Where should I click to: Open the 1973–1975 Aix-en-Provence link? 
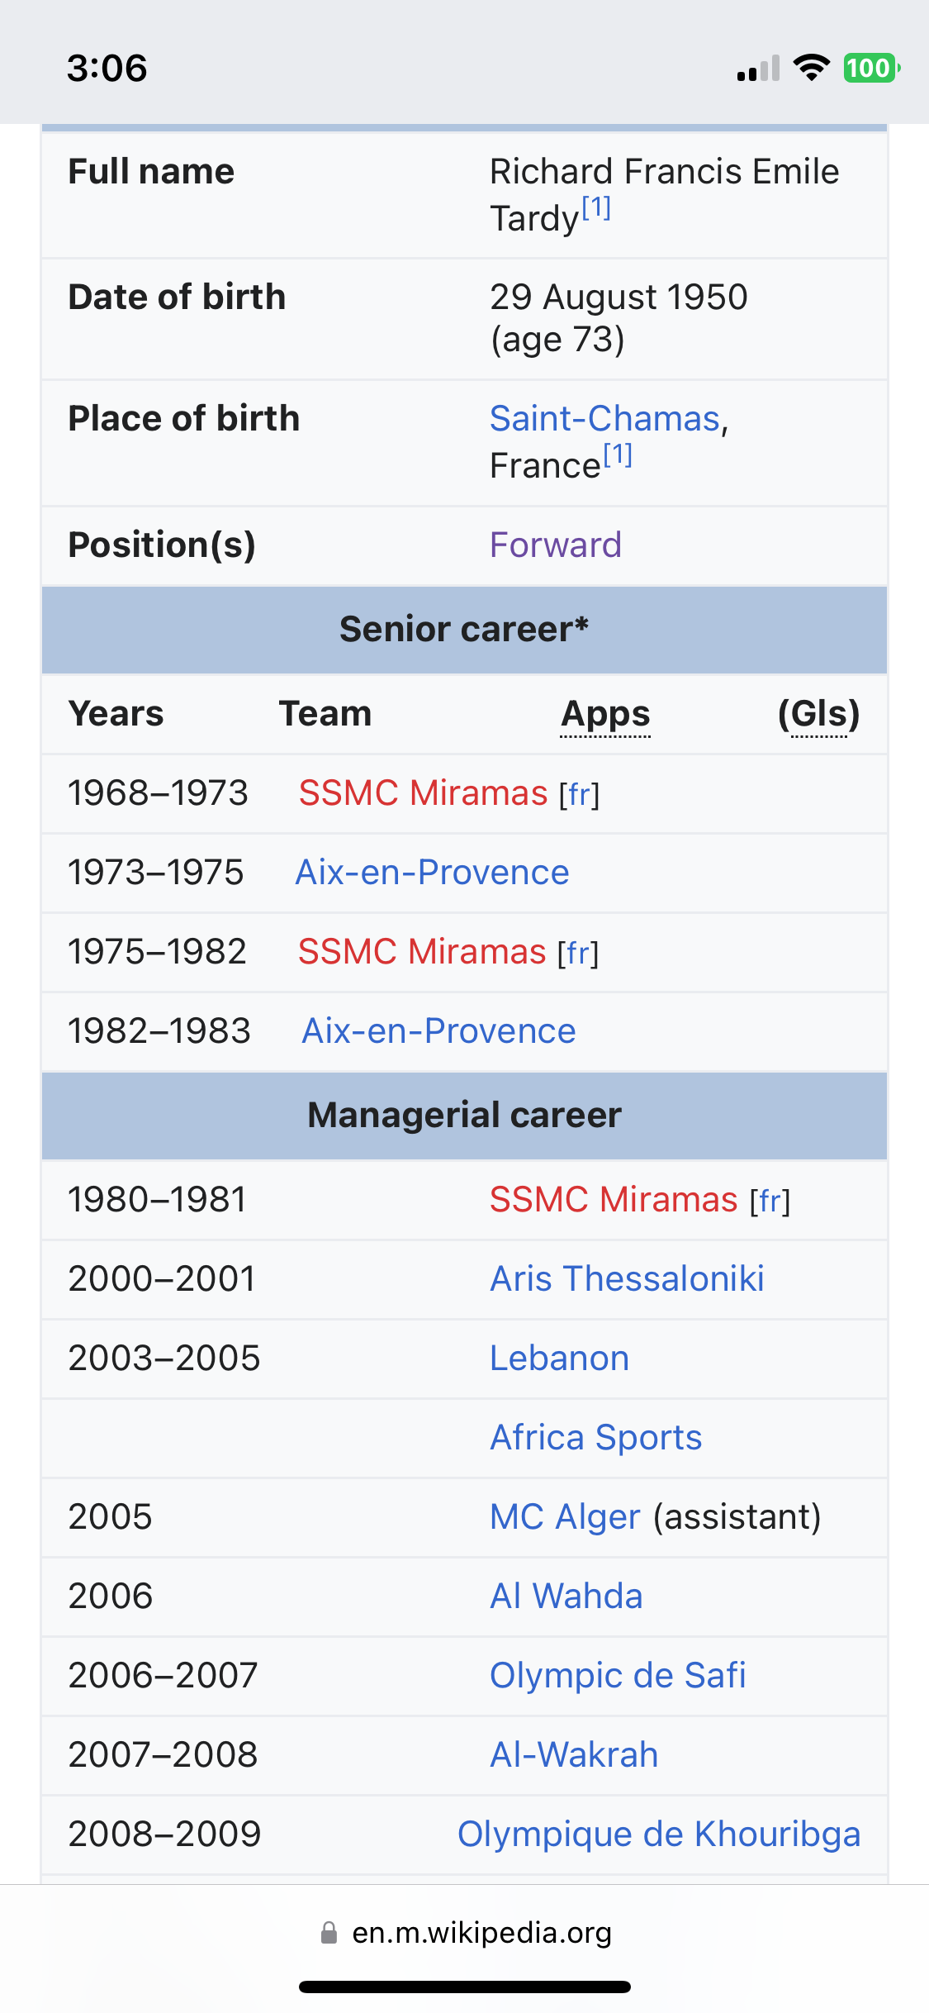pos(432,873)
